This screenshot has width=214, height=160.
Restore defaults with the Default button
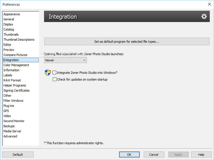pyautogui.click(x=18, y=155)
